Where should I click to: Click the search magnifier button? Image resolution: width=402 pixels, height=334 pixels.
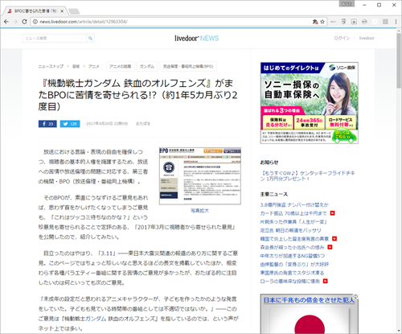[91, 39]
